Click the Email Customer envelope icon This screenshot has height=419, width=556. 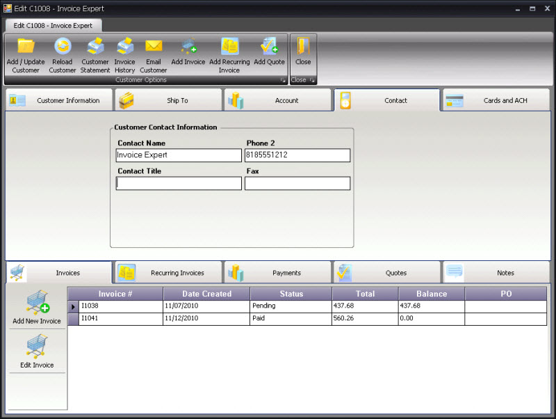click(x=154, y=46)
